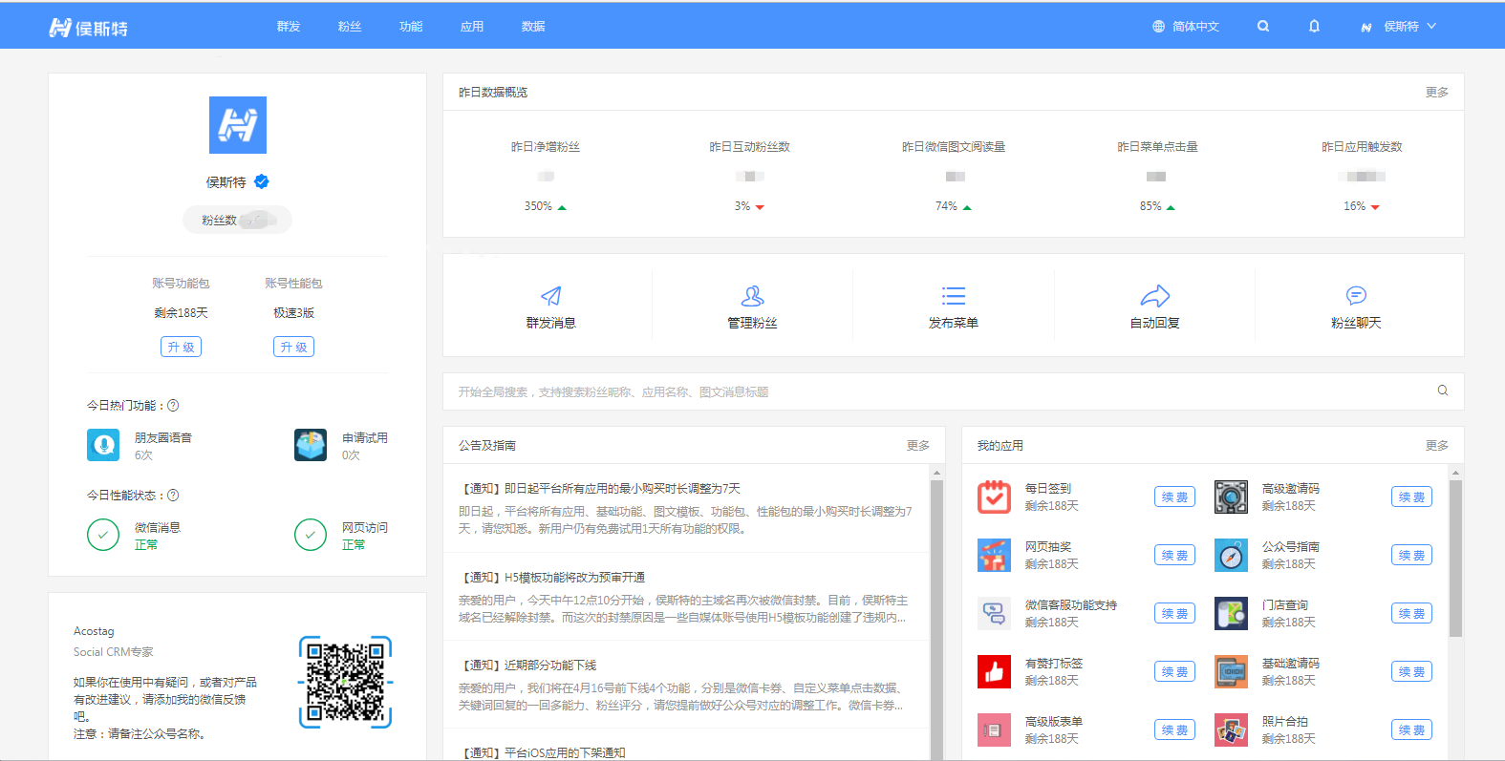Viewport: 1505px width, 761px height.
Task: Click the 侯斯特 logo in header
Action: (x=88, y=28)
